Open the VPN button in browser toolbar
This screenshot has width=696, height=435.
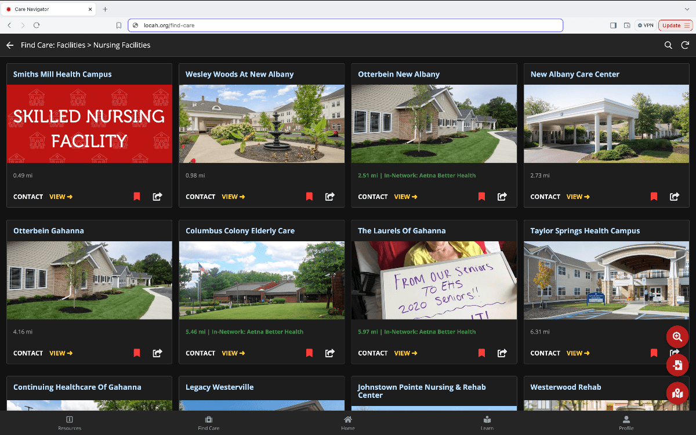(646, 26)
